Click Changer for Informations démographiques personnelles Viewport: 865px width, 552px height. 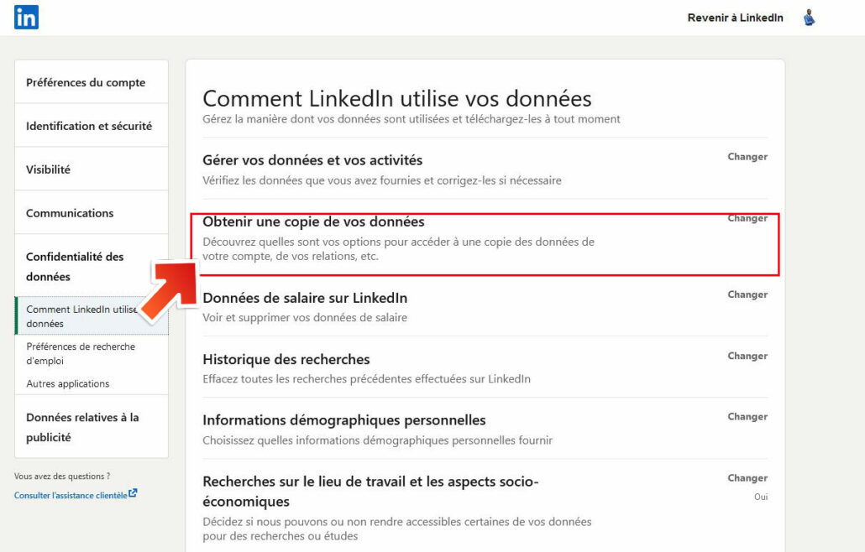click(747, 416)
